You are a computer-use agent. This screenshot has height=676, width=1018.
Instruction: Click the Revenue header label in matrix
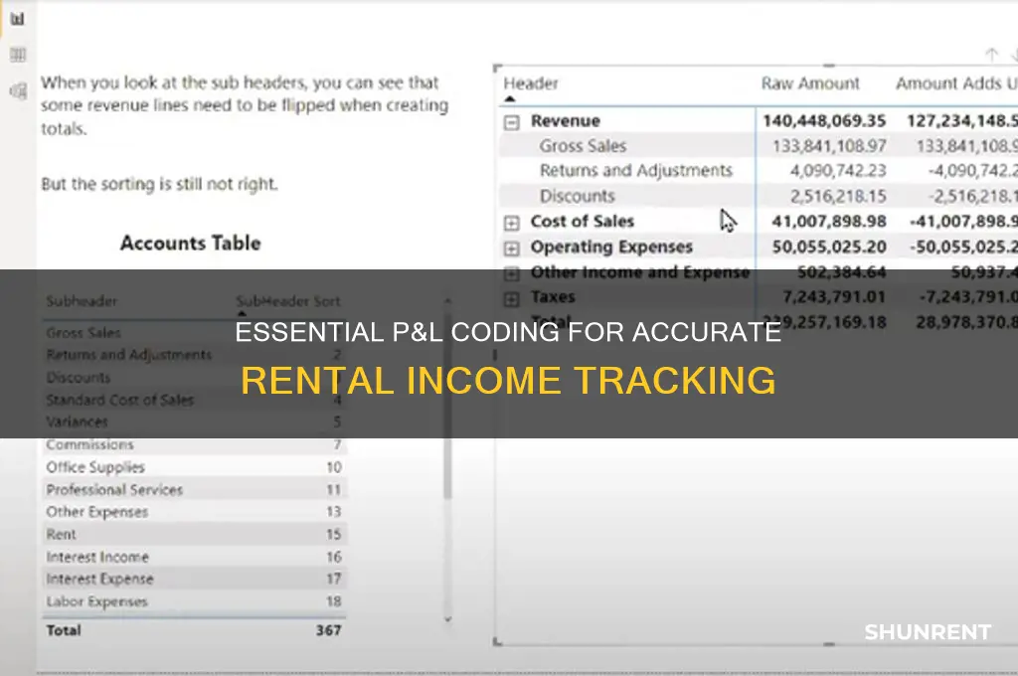pyautogui.click(x=565, y=120)
